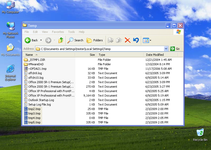Open the Back history dropdown arrow
211x150 pixels.
(41, 40)
